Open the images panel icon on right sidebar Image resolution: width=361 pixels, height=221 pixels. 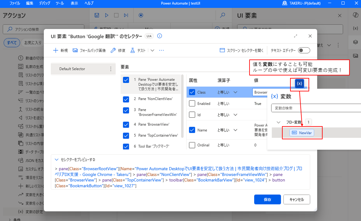355,55
